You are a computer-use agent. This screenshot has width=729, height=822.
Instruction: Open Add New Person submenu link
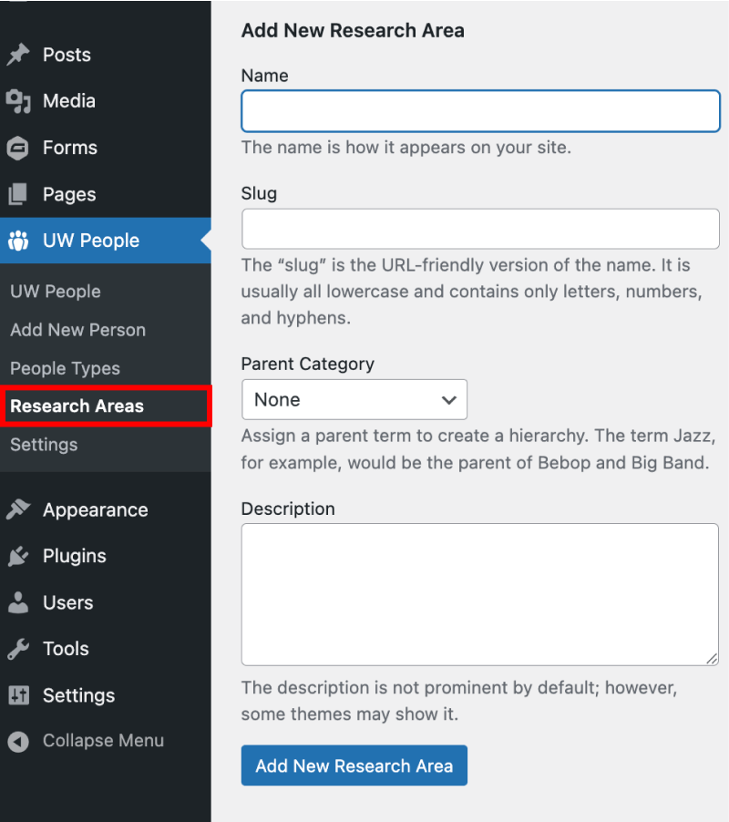click(x=77, y=330)
